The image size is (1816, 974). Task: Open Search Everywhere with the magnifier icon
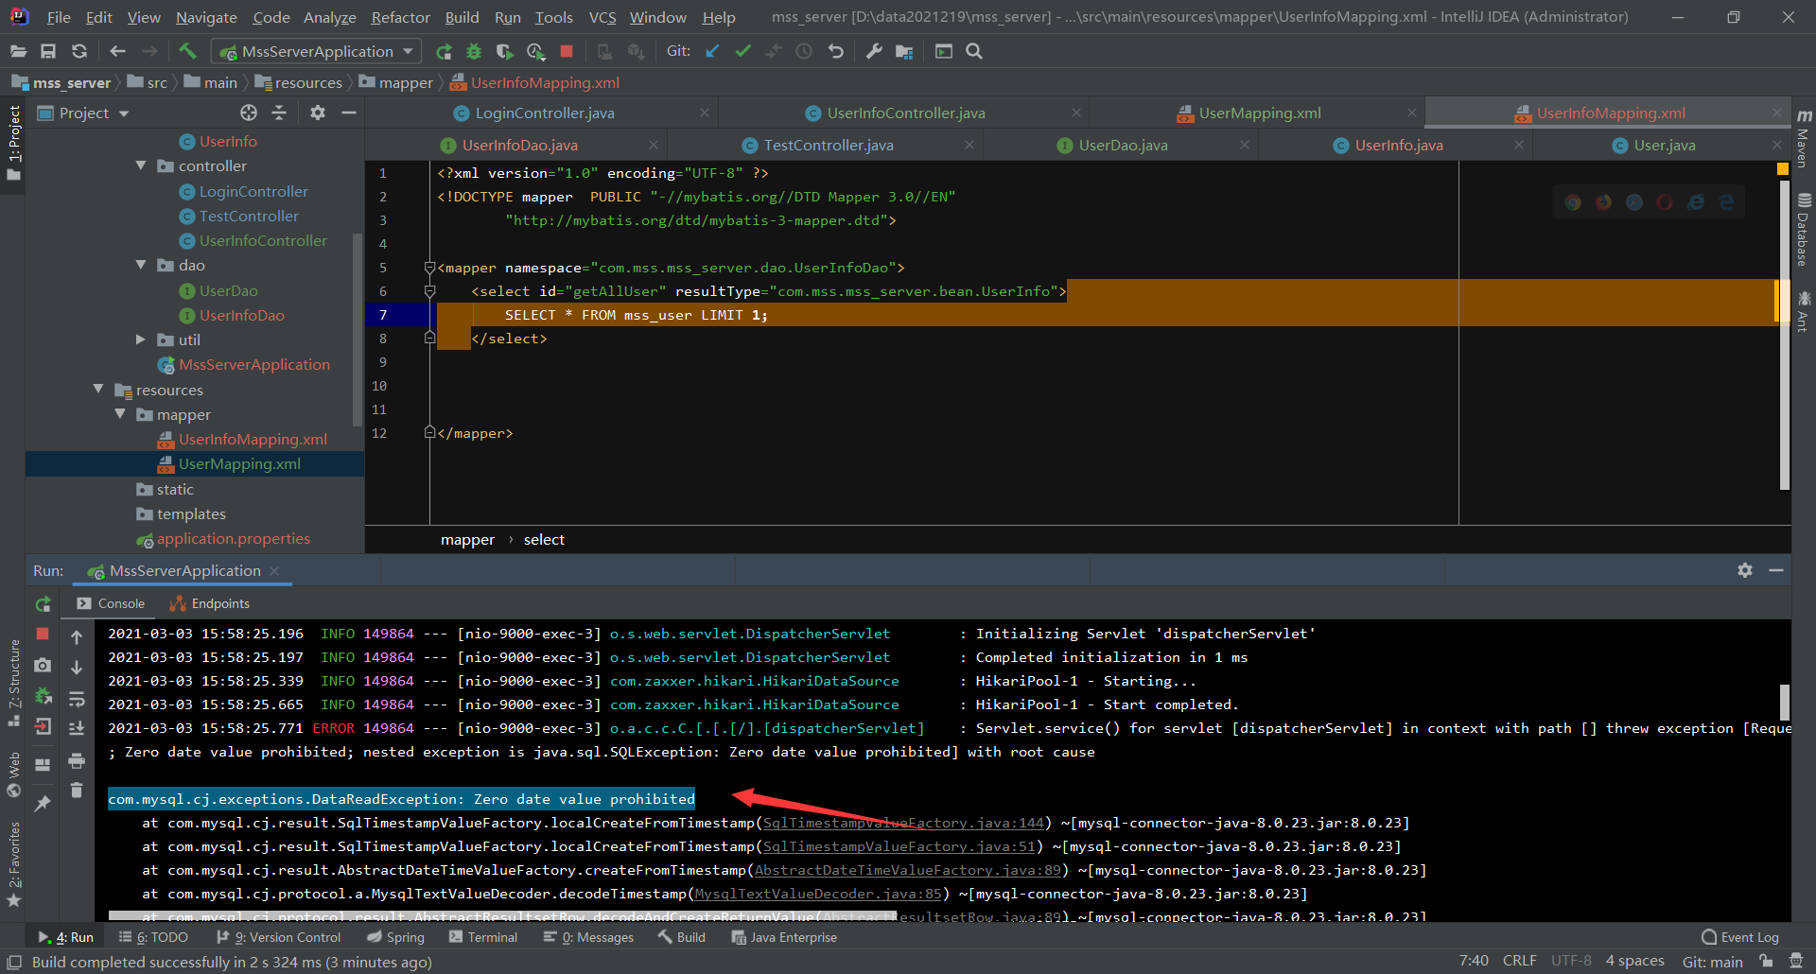974,51
